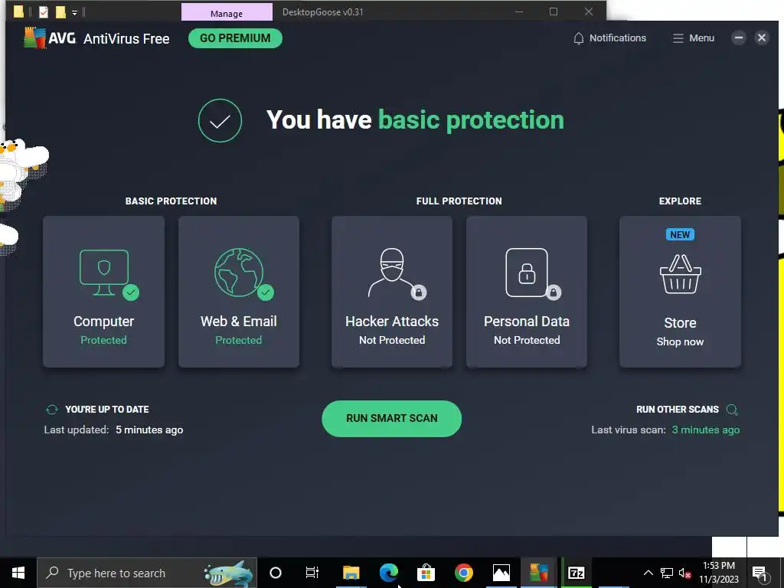This screenshot has width=784, height=588.
Task: Click the EXPLORE heading
Action: coord(680,201)
